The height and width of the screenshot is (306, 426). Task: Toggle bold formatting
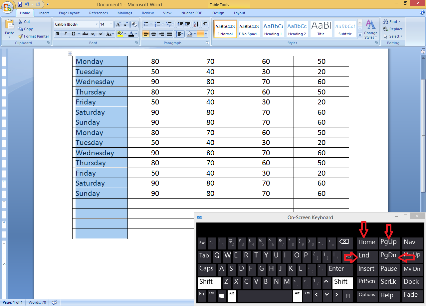(58, 34)
